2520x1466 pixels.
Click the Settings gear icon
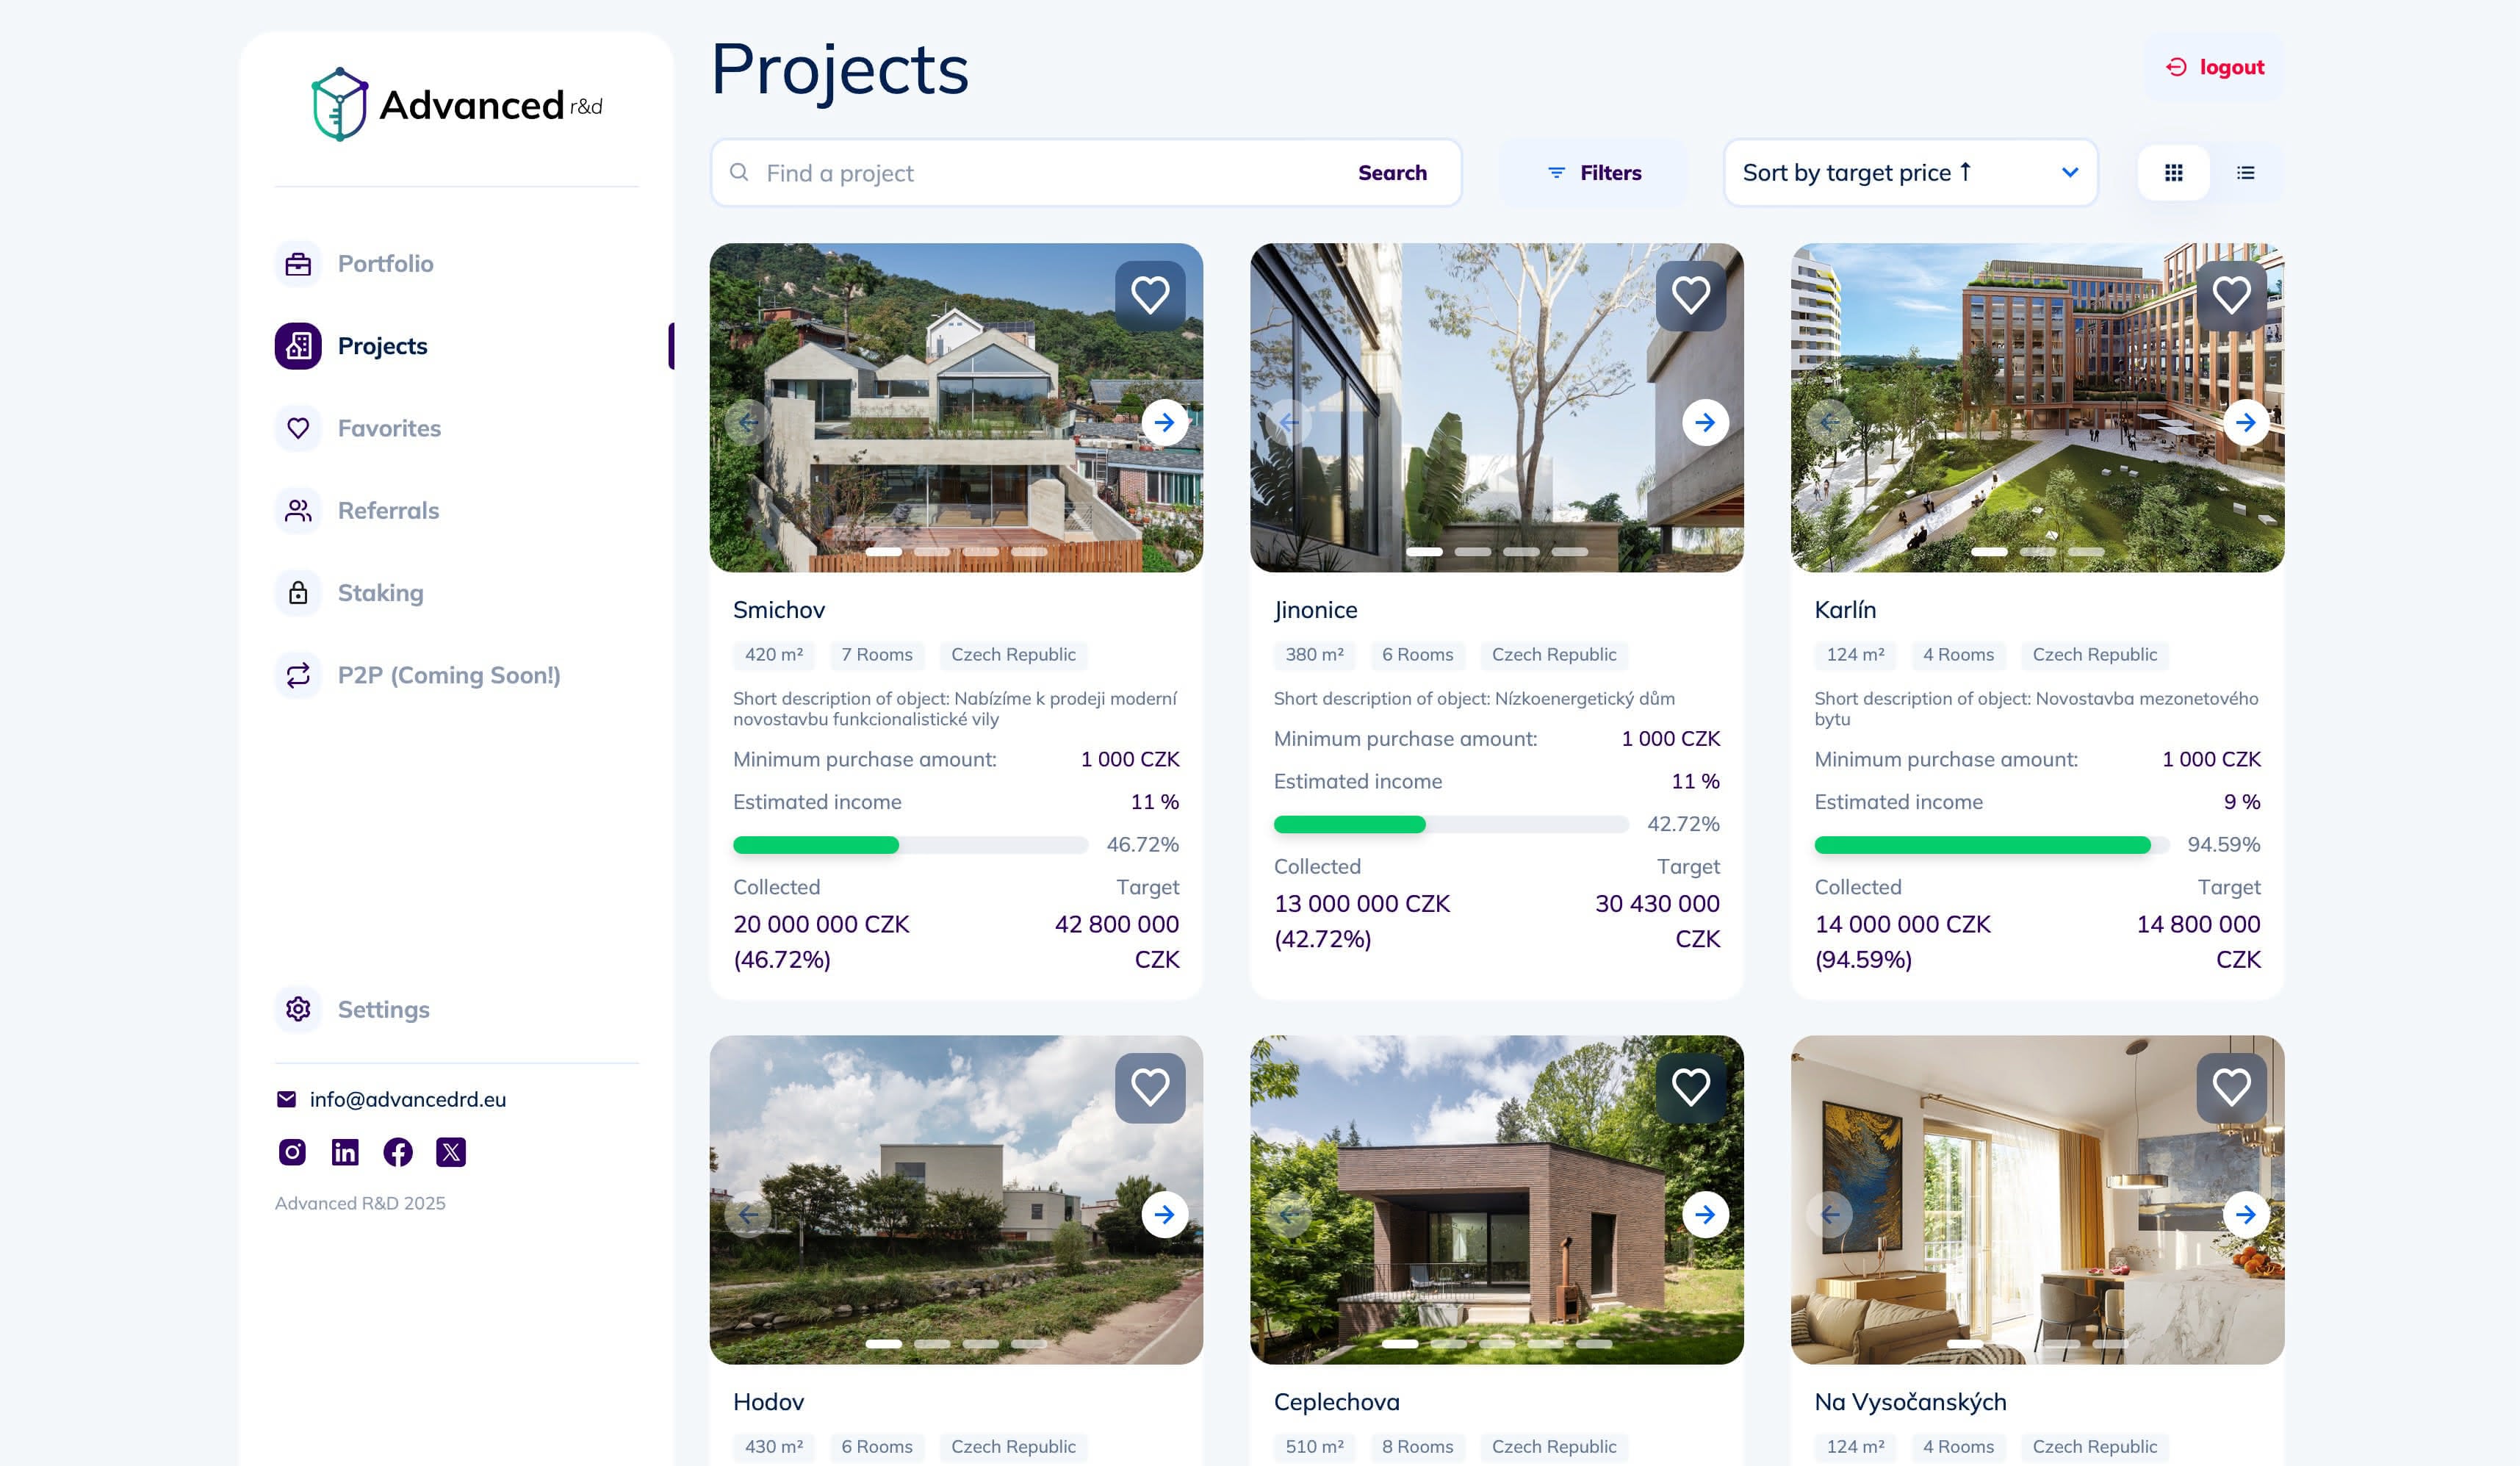[298, 1009]
